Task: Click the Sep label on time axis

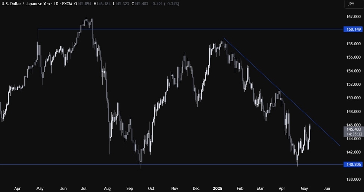Action: click(130, 188)
